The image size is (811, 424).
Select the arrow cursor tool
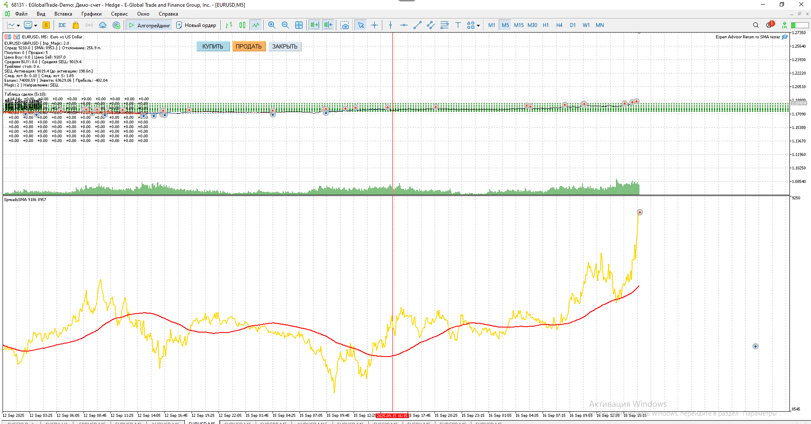click(361, 25)
